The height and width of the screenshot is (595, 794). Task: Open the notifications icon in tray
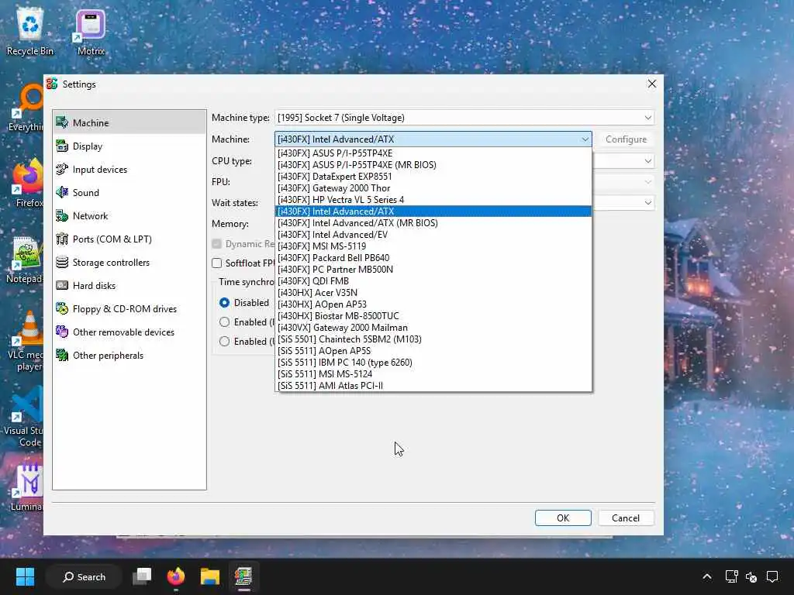pyautogui.click(x=772, y=576)
